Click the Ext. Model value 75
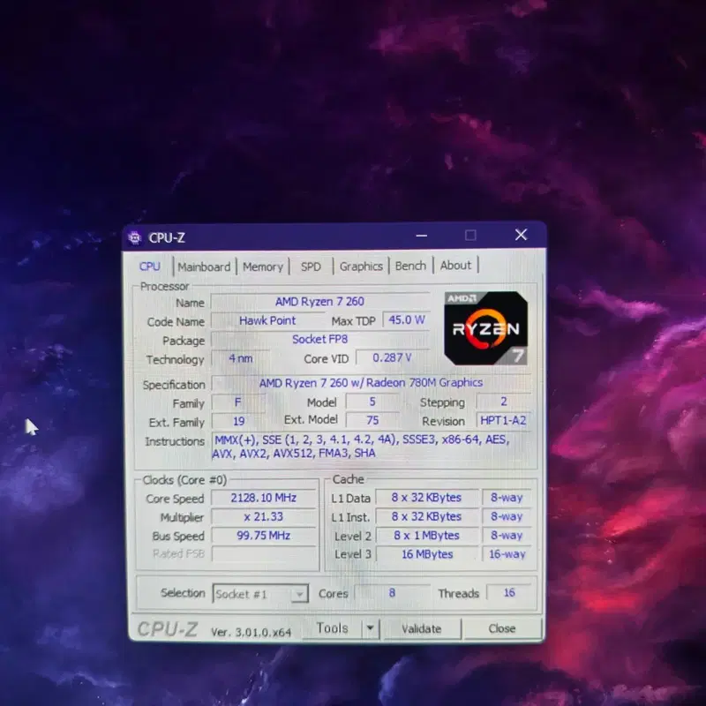 (x=372, y=420)
